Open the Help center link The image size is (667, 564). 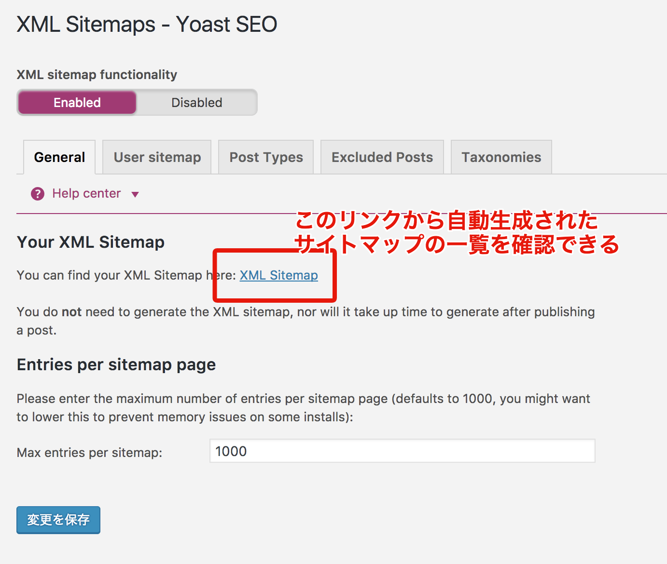tap(86, 193)
